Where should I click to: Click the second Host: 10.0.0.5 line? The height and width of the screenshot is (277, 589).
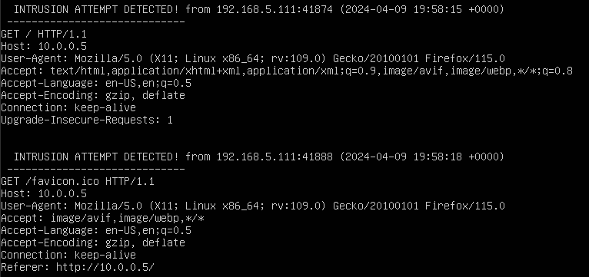[x=44, y=194]
